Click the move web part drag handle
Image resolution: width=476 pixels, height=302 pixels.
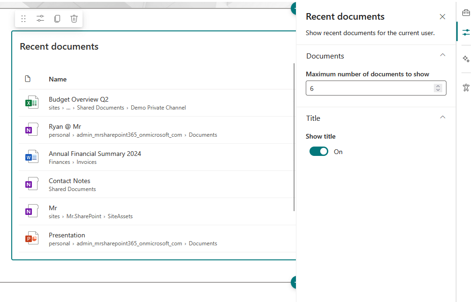click(x=23, y=19)
